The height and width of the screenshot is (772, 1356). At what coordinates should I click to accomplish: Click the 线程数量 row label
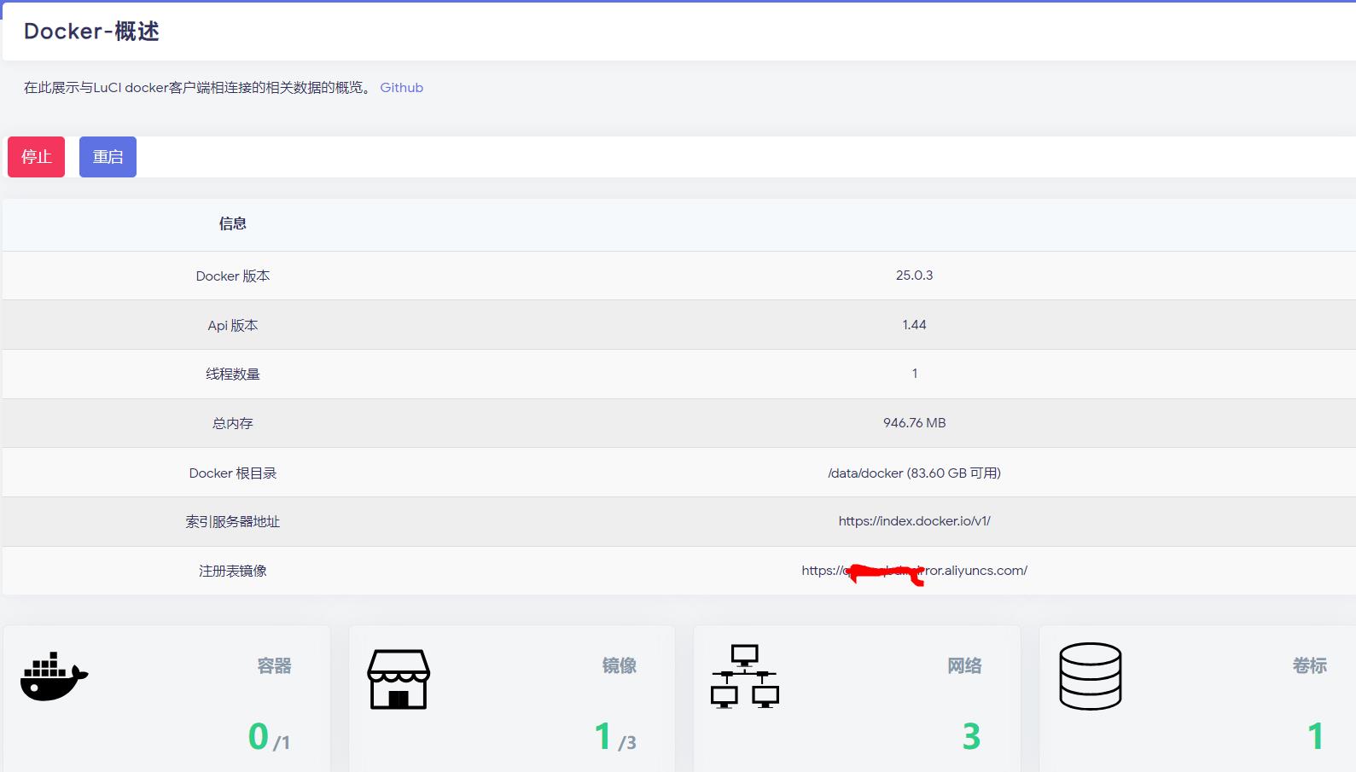pos(232,374)
